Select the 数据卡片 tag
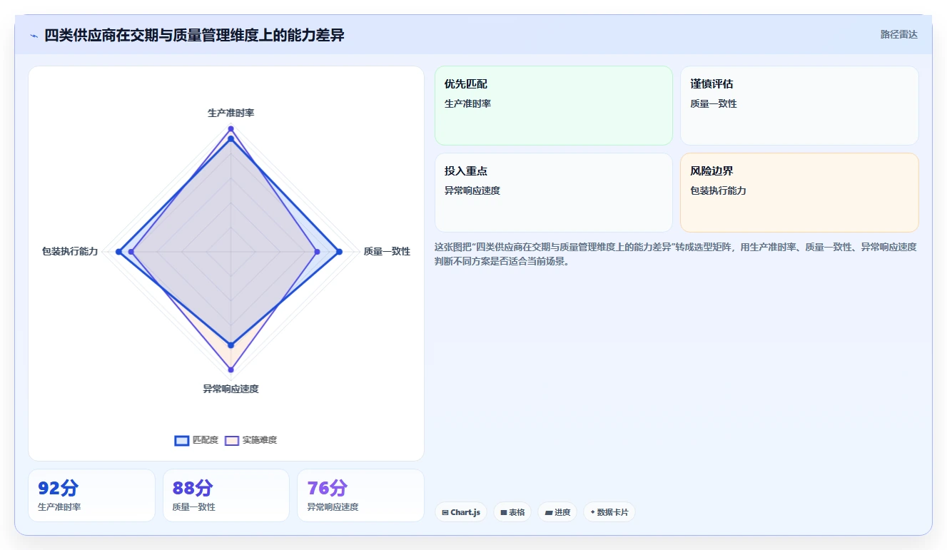Viewport: 947px width, 550px height. [x=609, y=512]
